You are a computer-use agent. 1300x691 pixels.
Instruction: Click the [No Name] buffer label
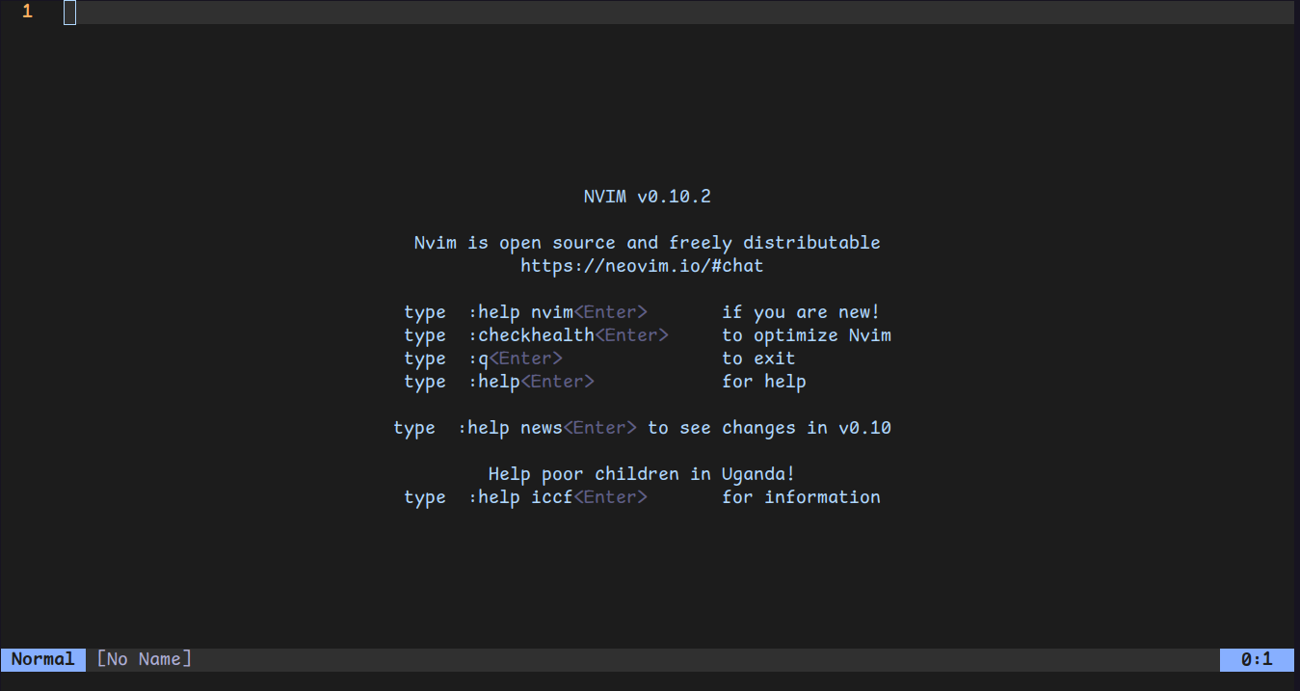143,659
